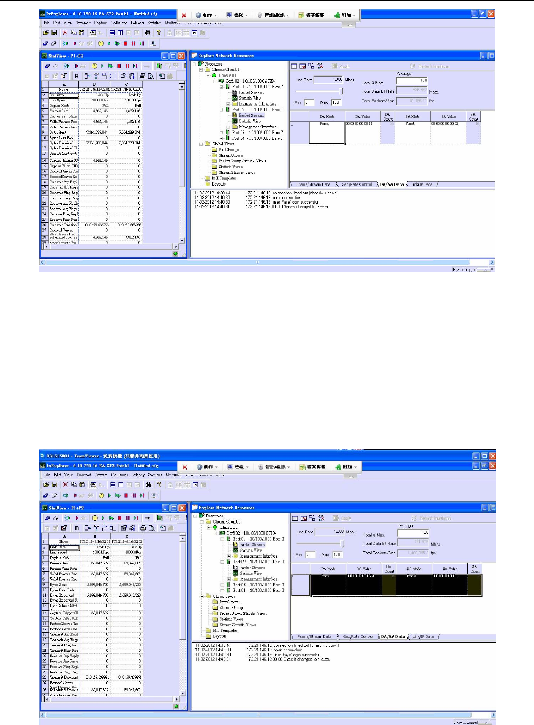Collapse Global Views node in TeamViewer screenshot's tree
Viewport: 534px width, 725px height.
pyautogui.click(x=202, y=596)
